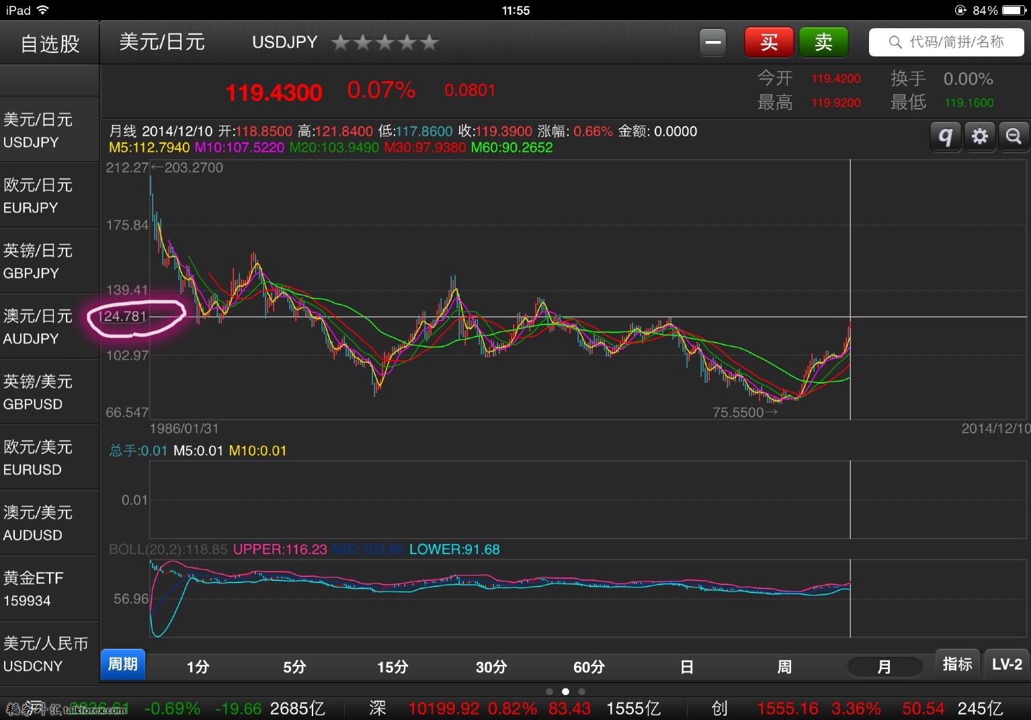Select the 月 monthly timeframe

click(x=884, y=667)
